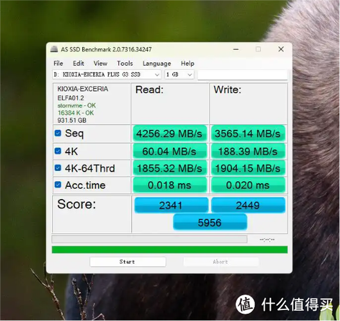Click the Seq read result 4256.29 MB/s
The width and height of the screenshot is (340, 321).
tap(170, 134)
